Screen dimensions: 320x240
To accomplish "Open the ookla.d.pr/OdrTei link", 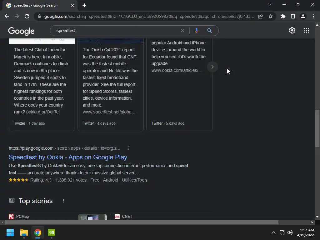I will click(43, 112).
